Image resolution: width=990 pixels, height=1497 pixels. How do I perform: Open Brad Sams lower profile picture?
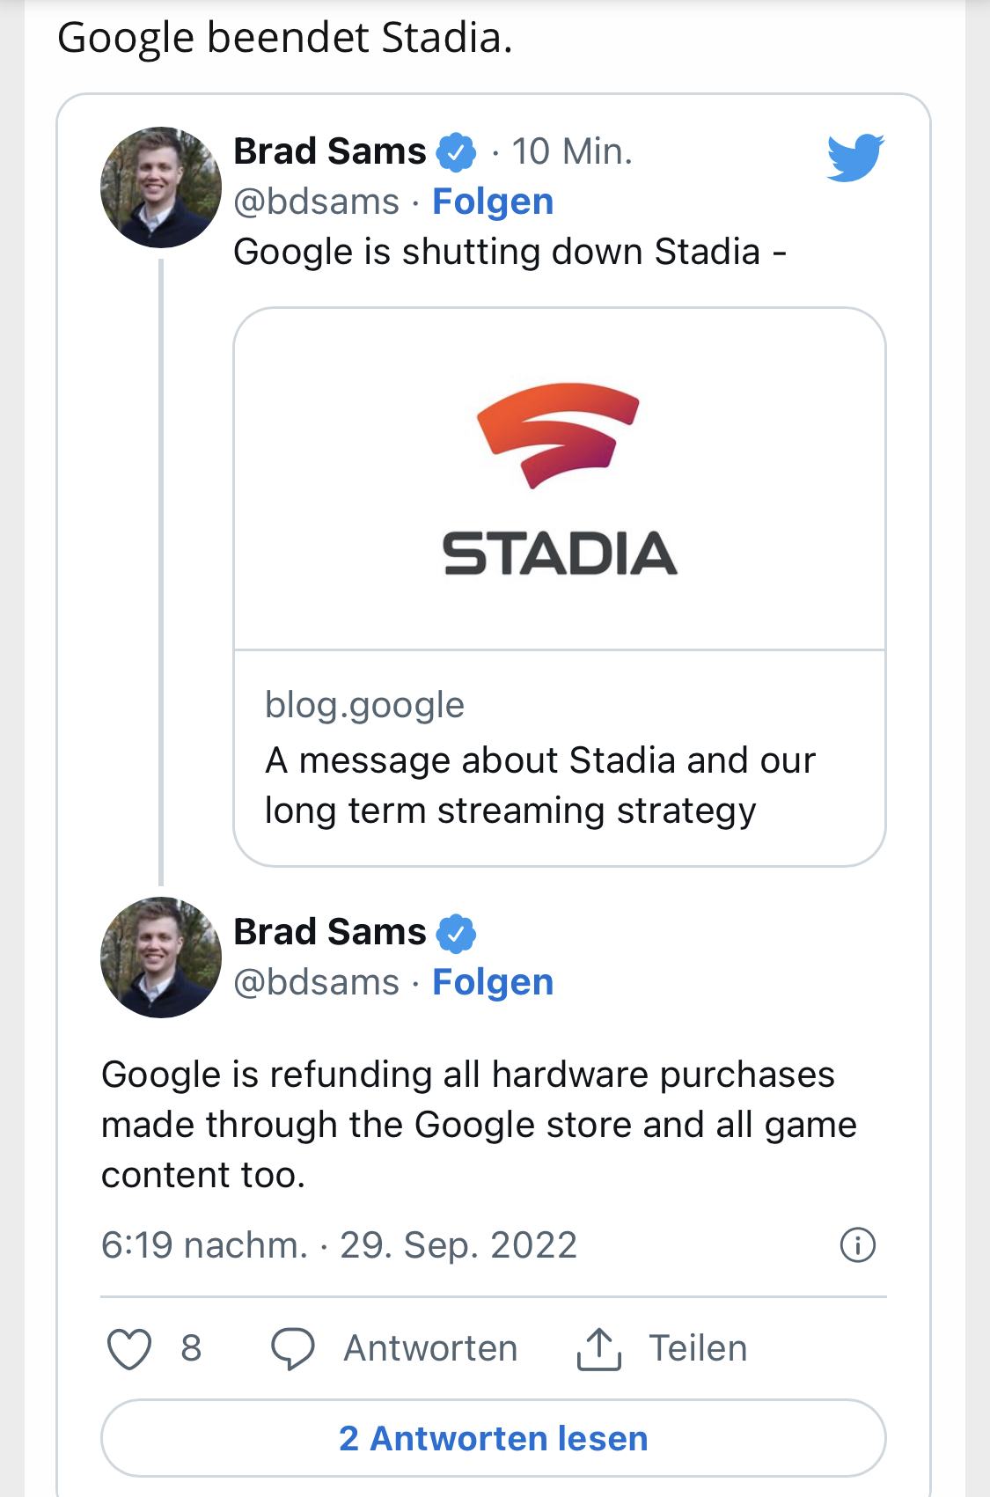[160, 958]
